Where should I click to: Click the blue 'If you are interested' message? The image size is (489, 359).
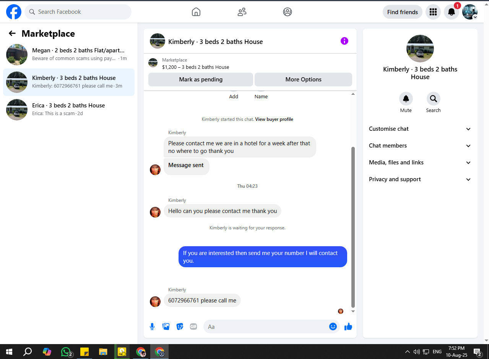263,257
